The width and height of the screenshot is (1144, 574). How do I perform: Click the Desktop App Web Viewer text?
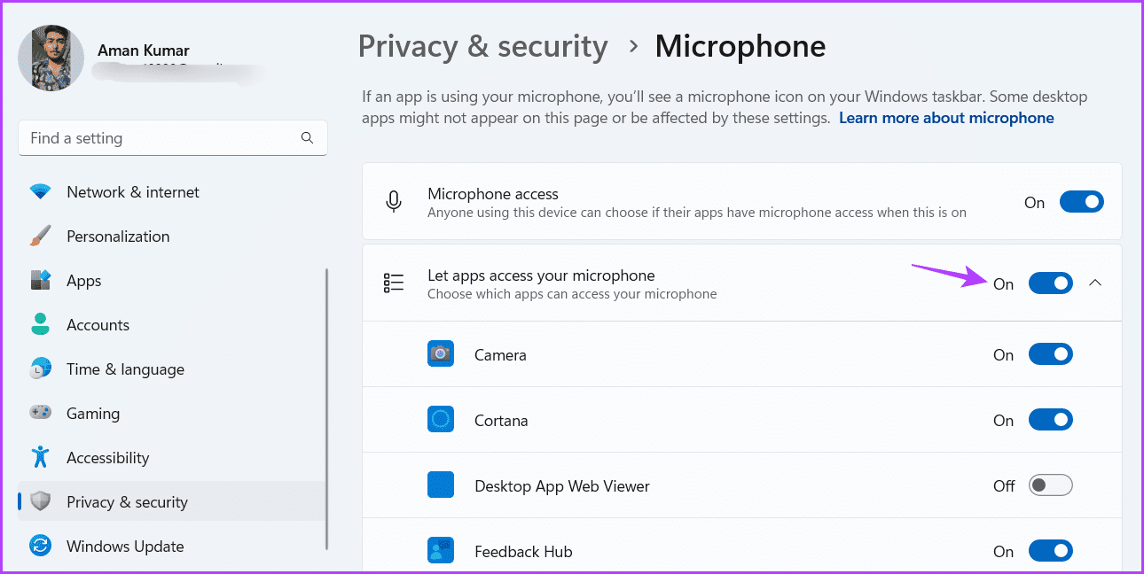pyautogui.click(x=562, y=486)
